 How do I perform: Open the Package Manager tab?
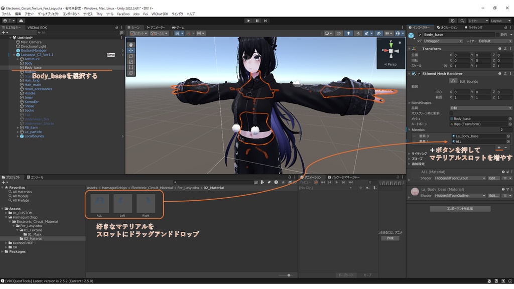pos(344,177)
